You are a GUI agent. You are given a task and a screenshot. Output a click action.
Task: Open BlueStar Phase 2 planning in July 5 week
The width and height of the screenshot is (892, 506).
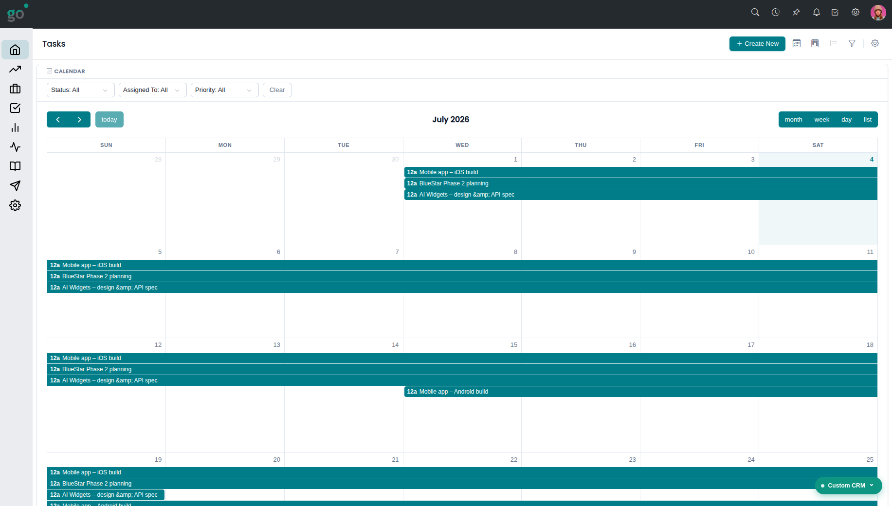(462, 276)
